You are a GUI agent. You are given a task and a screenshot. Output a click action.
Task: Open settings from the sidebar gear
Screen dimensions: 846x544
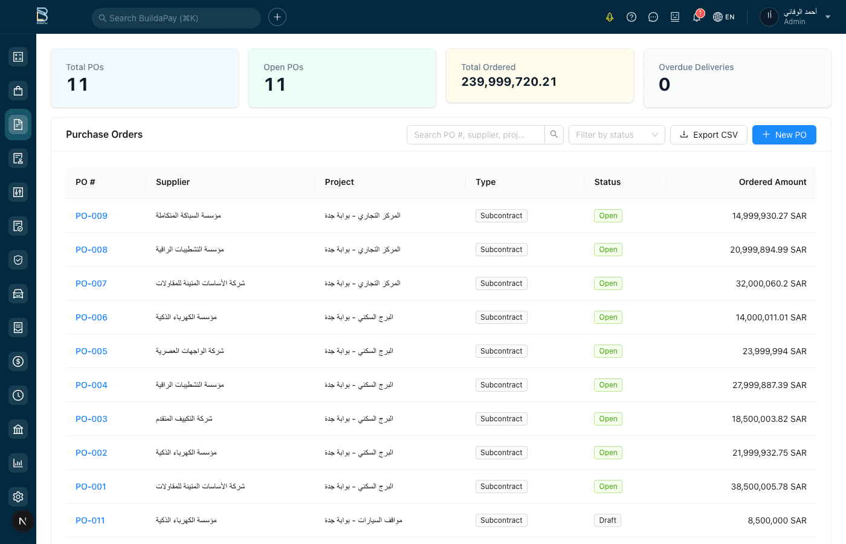(18, 496)
